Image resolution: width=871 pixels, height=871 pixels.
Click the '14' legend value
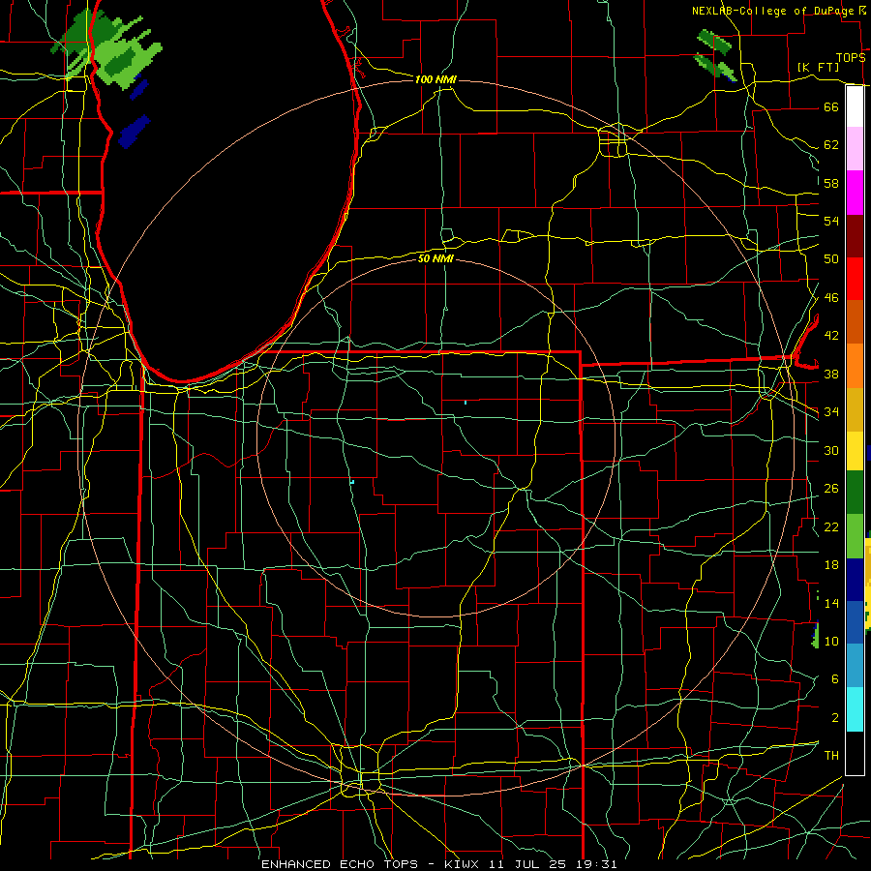831,603
